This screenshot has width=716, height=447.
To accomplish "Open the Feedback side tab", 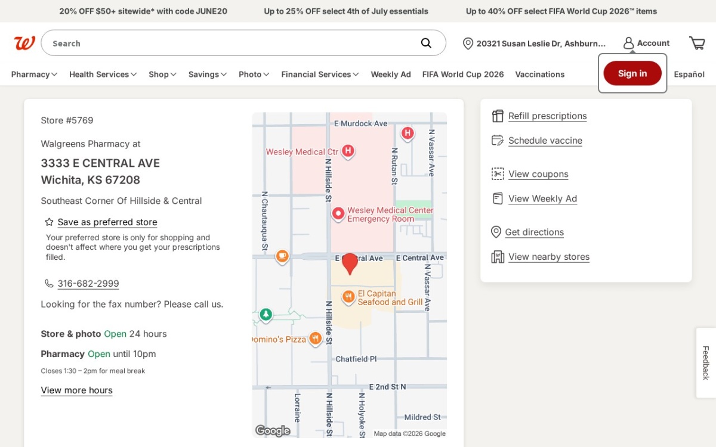I will [706, 362].
